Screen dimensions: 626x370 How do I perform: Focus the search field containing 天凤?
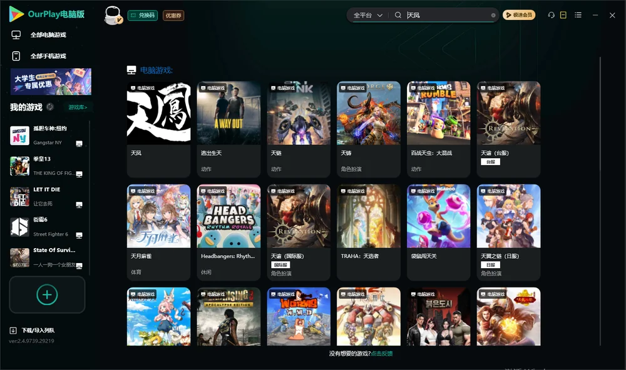(447, 15)
